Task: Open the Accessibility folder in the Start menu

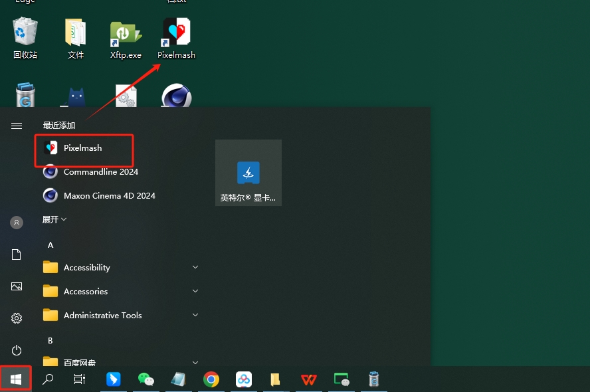Action: [x=120, y=268]
